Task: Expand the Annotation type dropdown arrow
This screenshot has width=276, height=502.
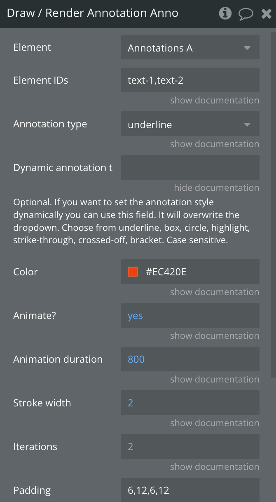Action: (247, 124)
